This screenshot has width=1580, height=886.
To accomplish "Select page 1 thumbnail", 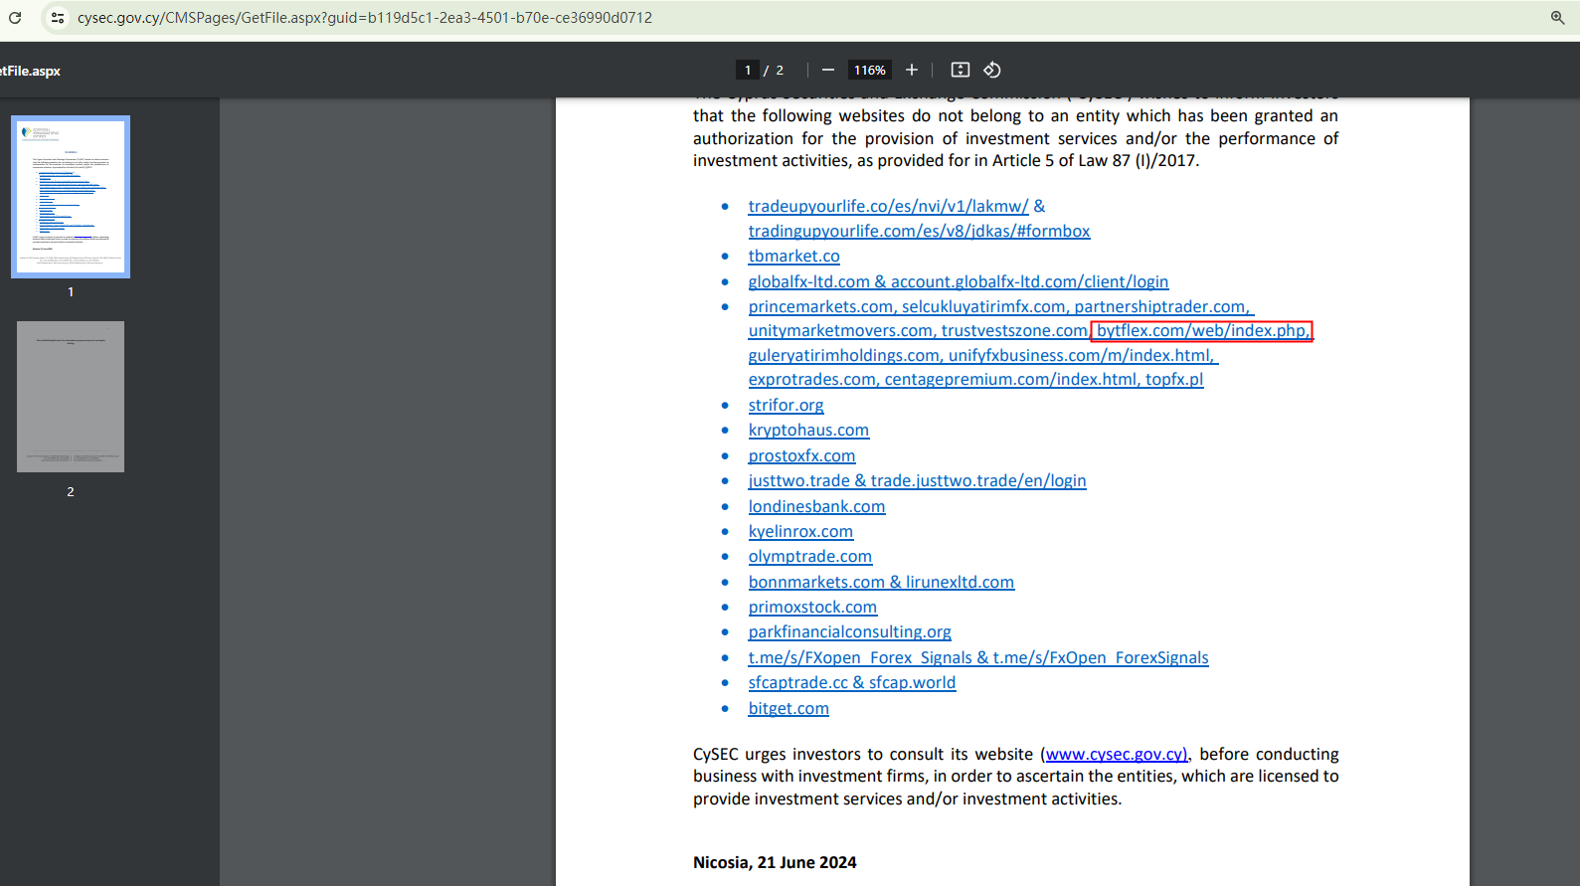I will [71, 197].
